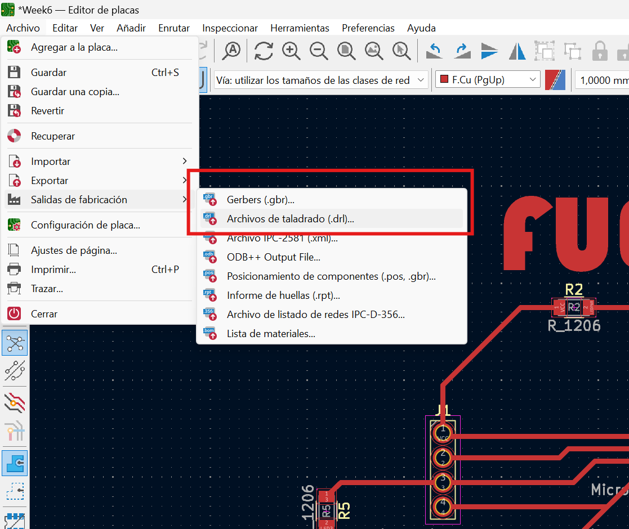Select Imprimir menu entry
629x529 pixels.
[100, 270]
